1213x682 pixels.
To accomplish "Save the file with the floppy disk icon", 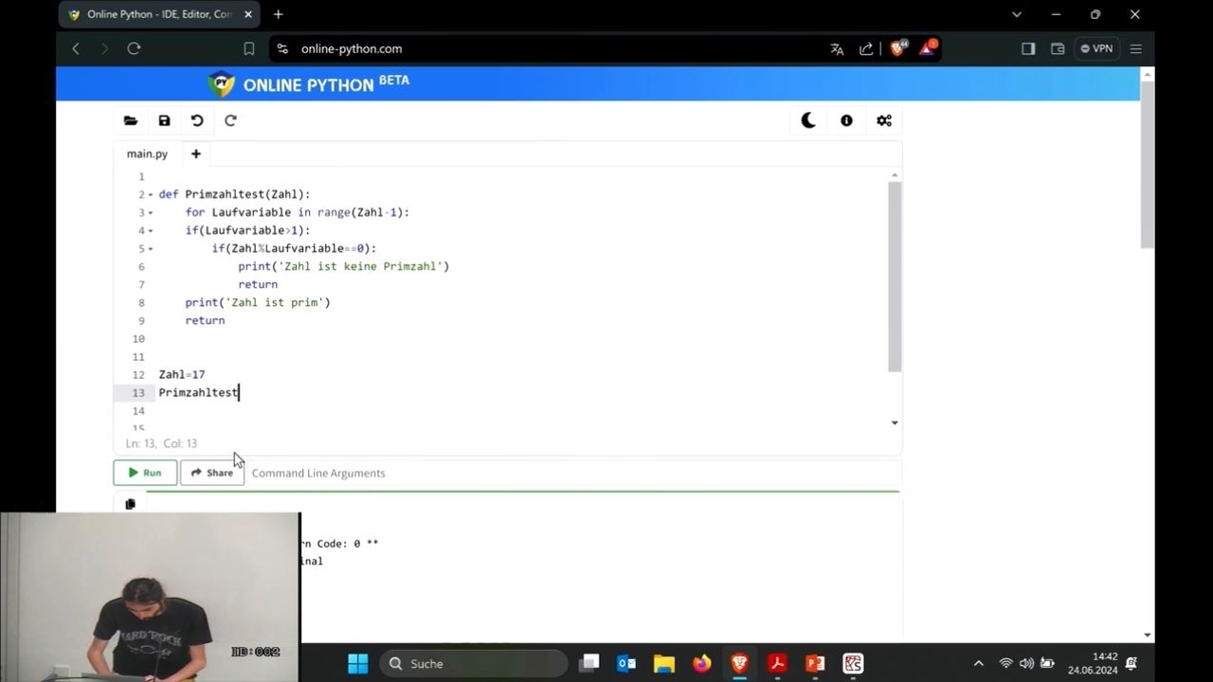I will 164,120.
